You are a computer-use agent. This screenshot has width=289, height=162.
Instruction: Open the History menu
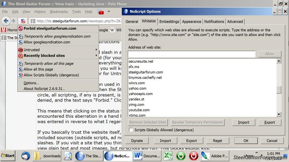(40, 12)
